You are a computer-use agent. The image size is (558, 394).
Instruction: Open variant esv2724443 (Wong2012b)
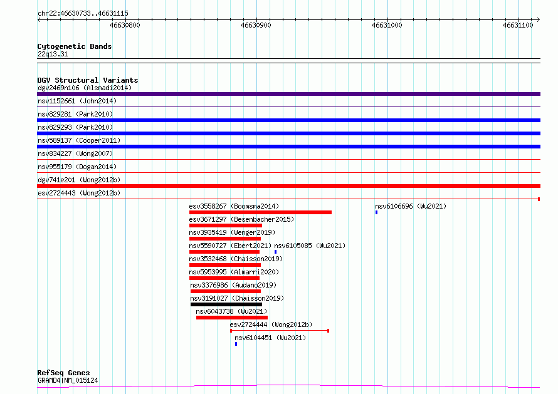pyautogui.click(x=79, y=193)
